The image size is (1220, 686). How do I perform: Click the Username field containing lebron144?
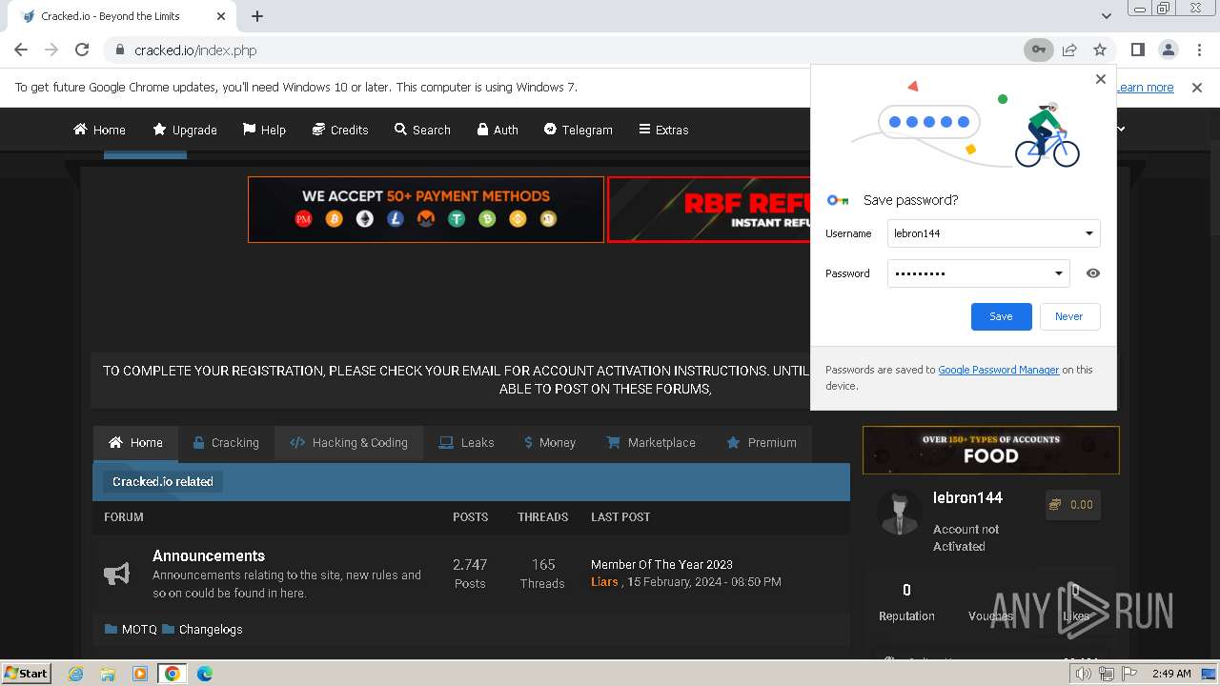993,233
